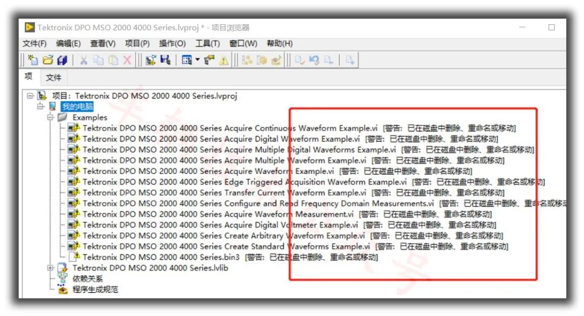Click the add to source control icon
The width and height of the screenshot is (584, 316).
coord(350,60)
